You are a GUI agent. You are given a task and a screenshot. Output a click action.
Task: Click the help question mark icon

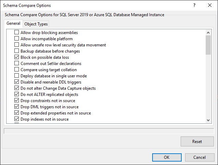194,5
